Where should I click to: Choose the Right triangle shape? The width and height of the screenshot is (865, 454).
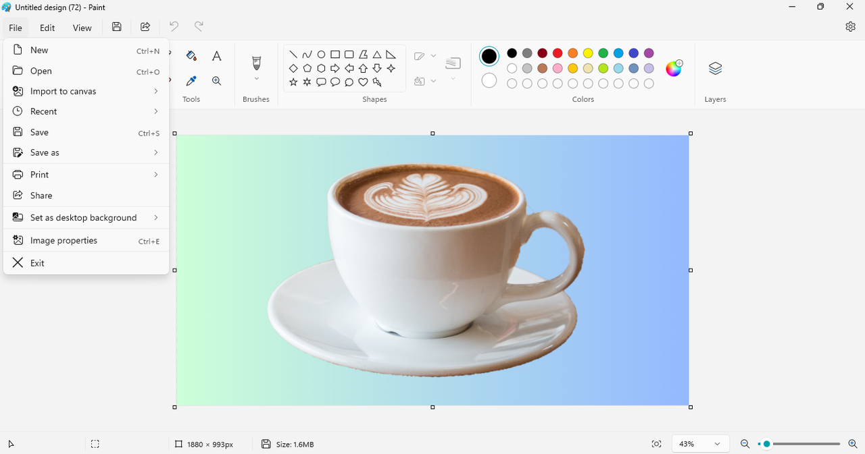tap(391, 55)
